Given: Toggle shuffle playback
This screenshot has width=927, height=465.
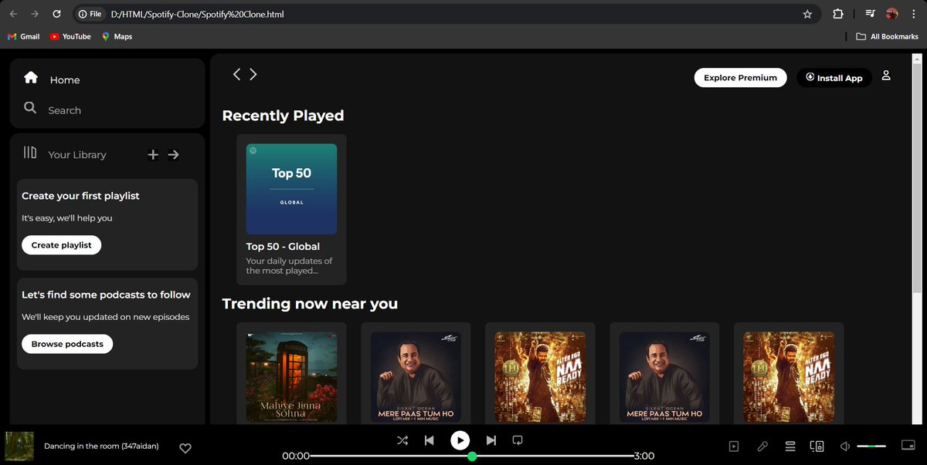Looking at the screenshot, I should click(402, 440).
